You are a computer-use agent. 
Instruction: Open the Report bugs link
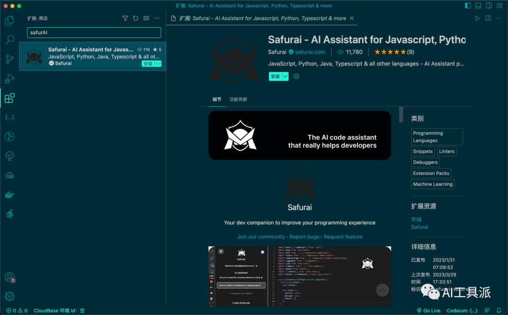(304, 237)
